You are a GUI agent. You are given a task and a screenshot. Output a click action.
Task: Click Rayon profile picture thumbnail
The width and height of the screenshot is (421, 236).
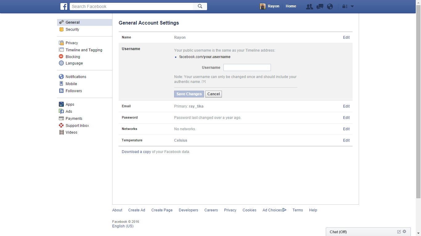point(263,6)
